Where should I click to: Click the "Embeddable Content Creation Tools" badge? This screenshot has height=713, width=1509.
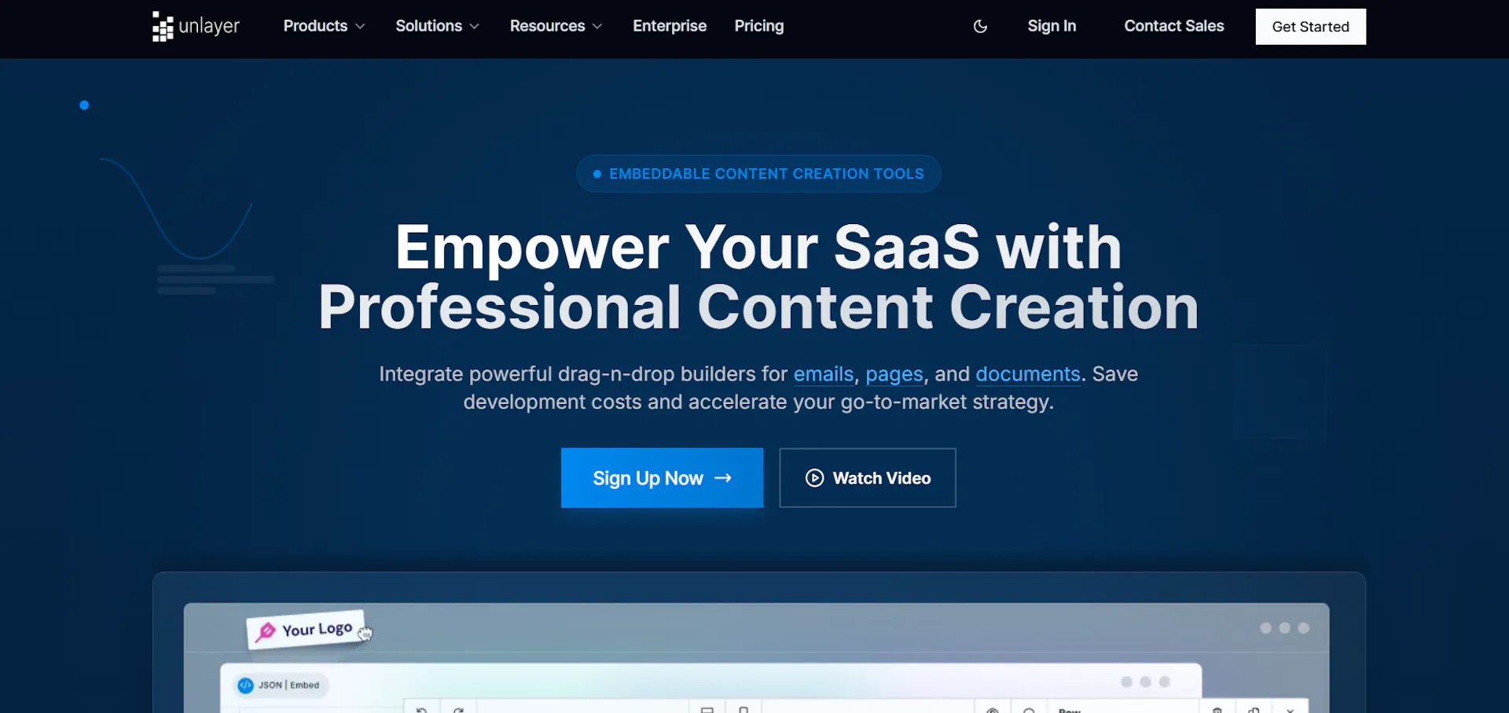click(x=758, y=174)
